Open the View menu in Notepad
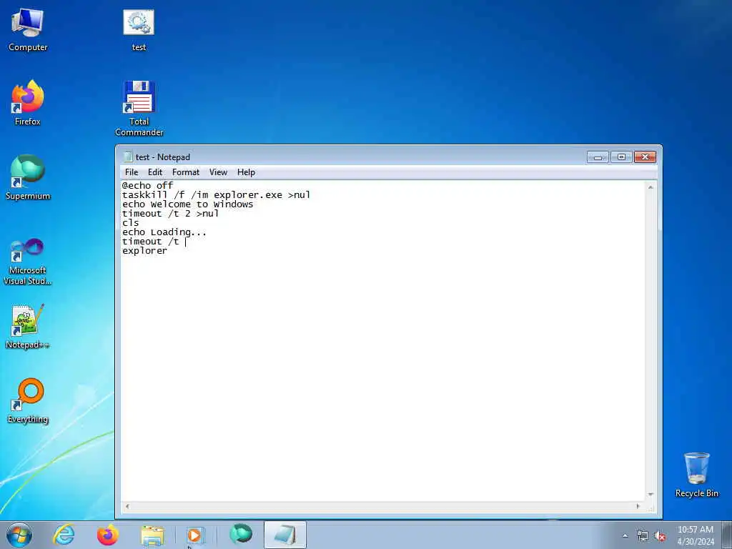The image size is (732, 549). coord(218,172)
